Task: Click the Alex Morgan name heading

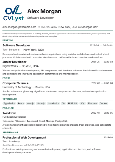Action: pos(44,11)
